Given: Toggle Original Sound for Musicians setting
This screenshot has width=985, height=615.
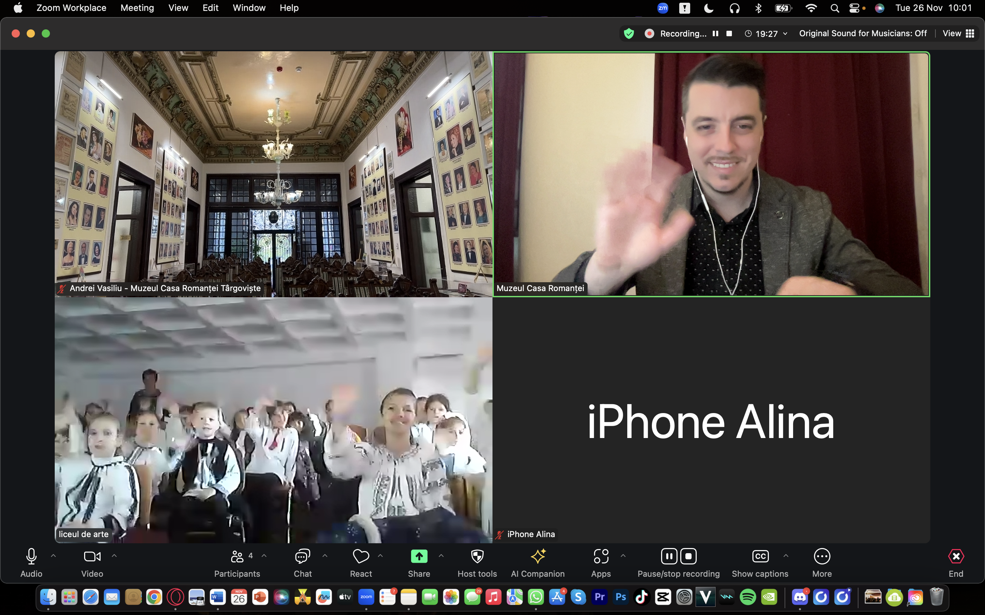Looking at the screenshot, I should [863, 33].
